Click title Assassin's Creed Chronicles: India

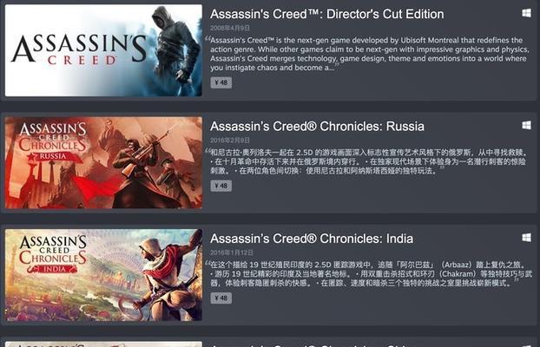tap(312, 239)
